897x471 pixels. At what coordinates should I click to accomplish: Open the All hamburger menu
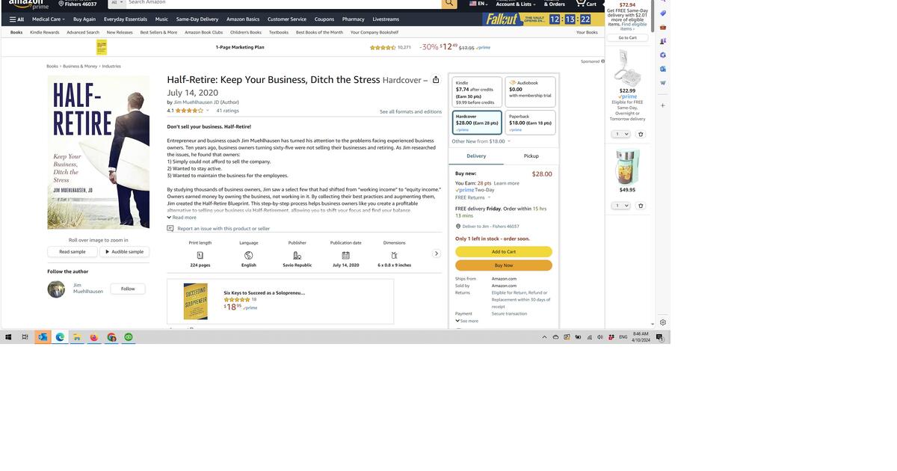16,19
